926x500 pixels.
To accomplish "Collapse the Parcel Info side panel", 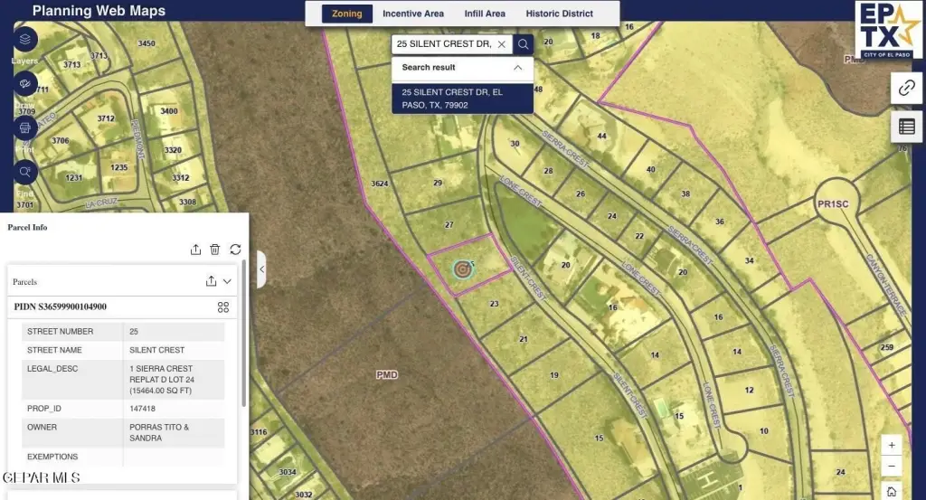I will coord(261,269).
